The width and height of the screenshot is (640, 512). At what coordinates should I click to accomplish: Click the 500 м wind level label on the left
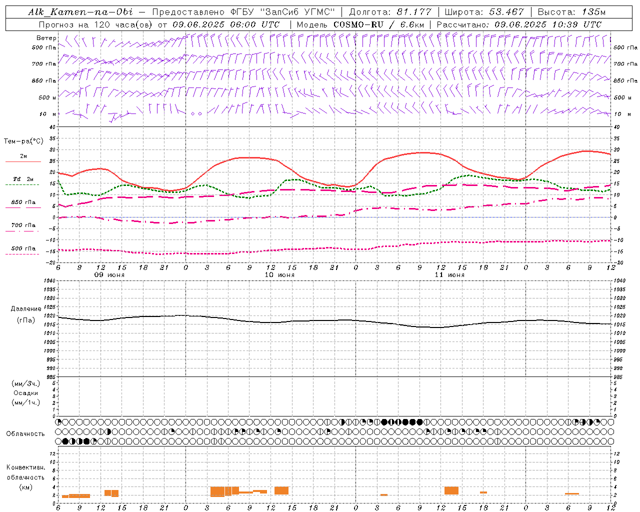click(x=47, y=97)
